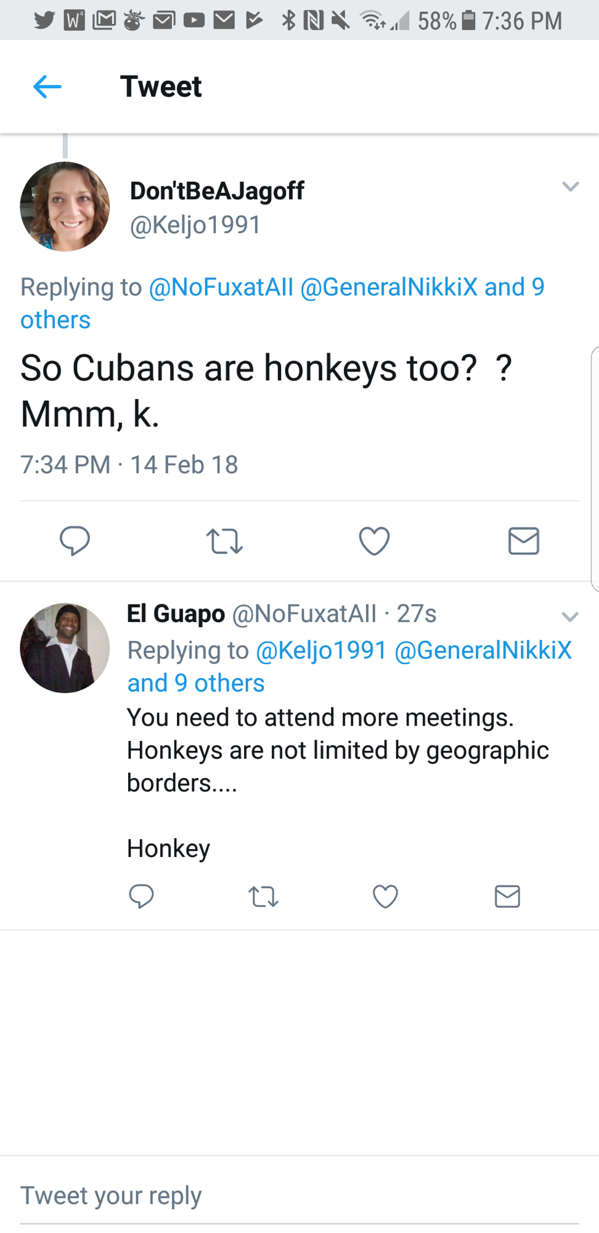Reply to El Guapo's tweet
The width and height of the screenshot is (599, 1233).
coord(141,896)
